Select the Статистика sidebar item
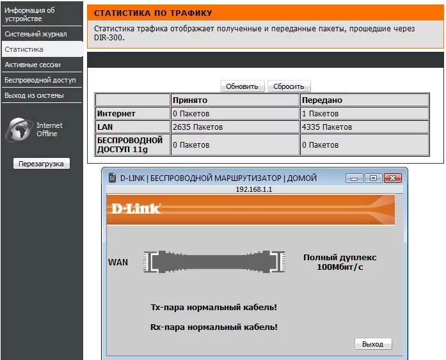The width and height of the screenshot is (446, 360). pos(42,49)
